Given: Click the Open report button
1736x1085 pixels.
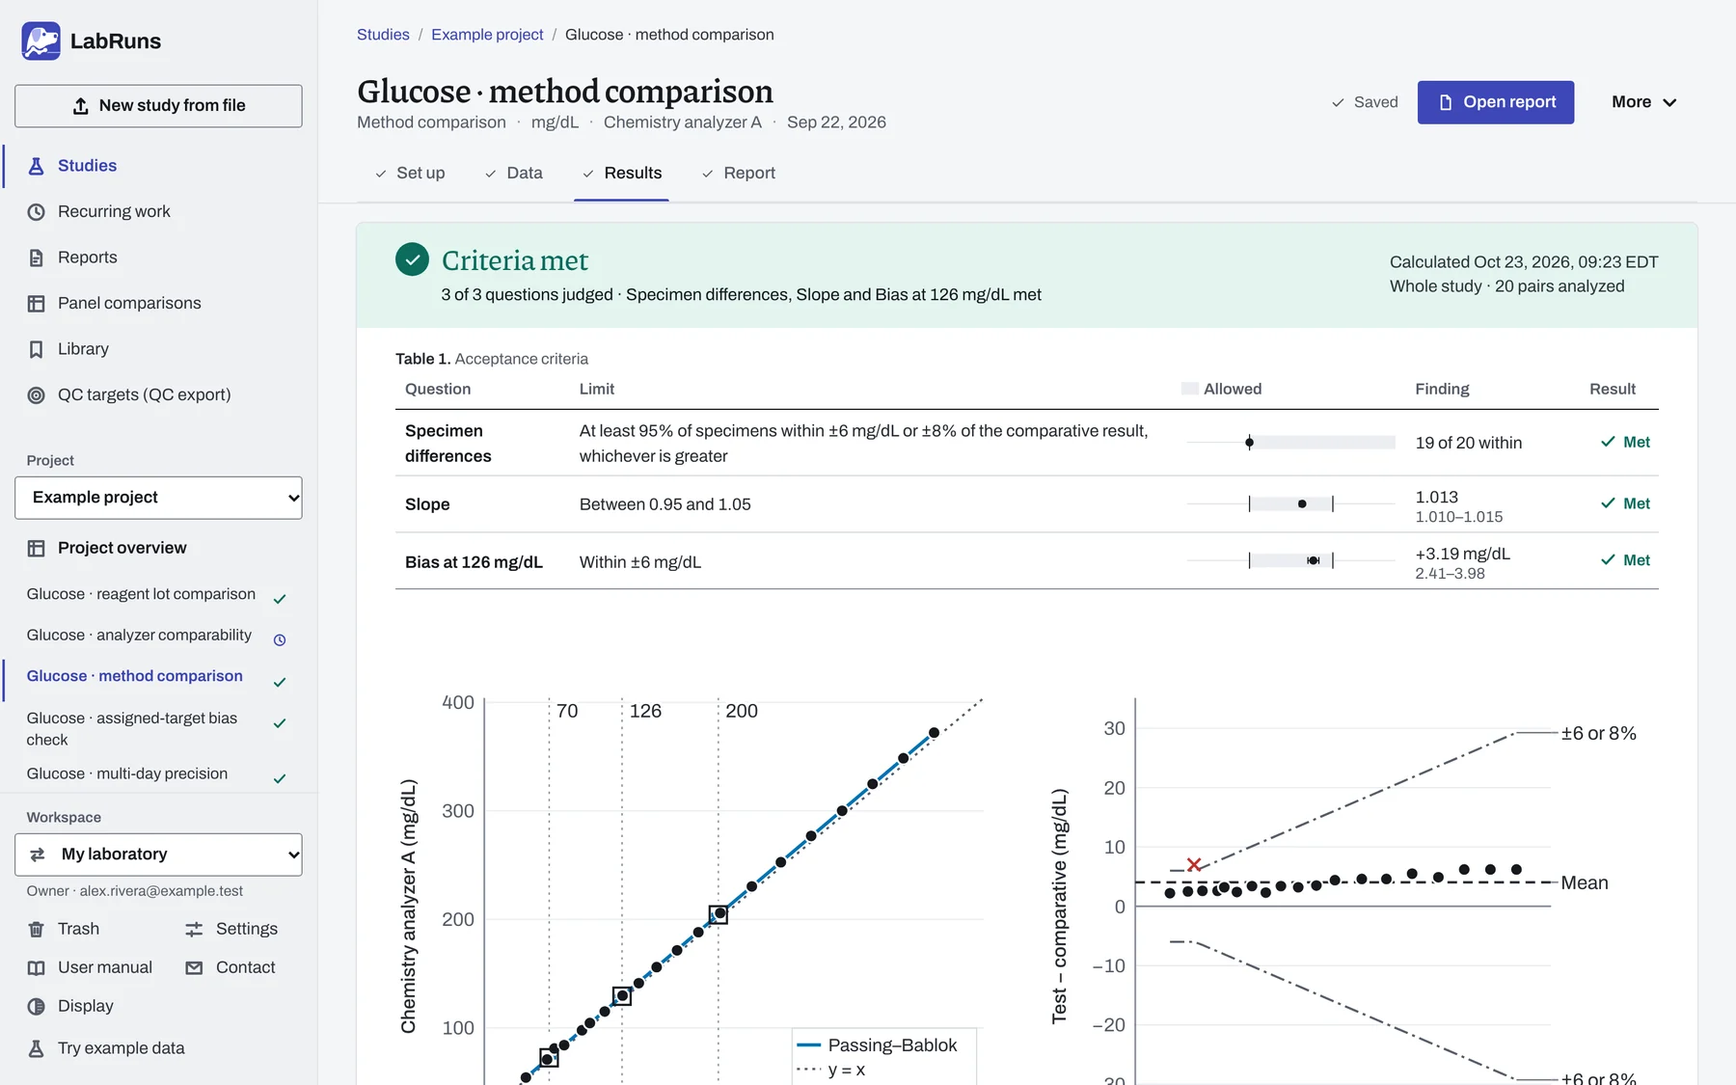Looking at the screenshot, I should [1496, 102].
